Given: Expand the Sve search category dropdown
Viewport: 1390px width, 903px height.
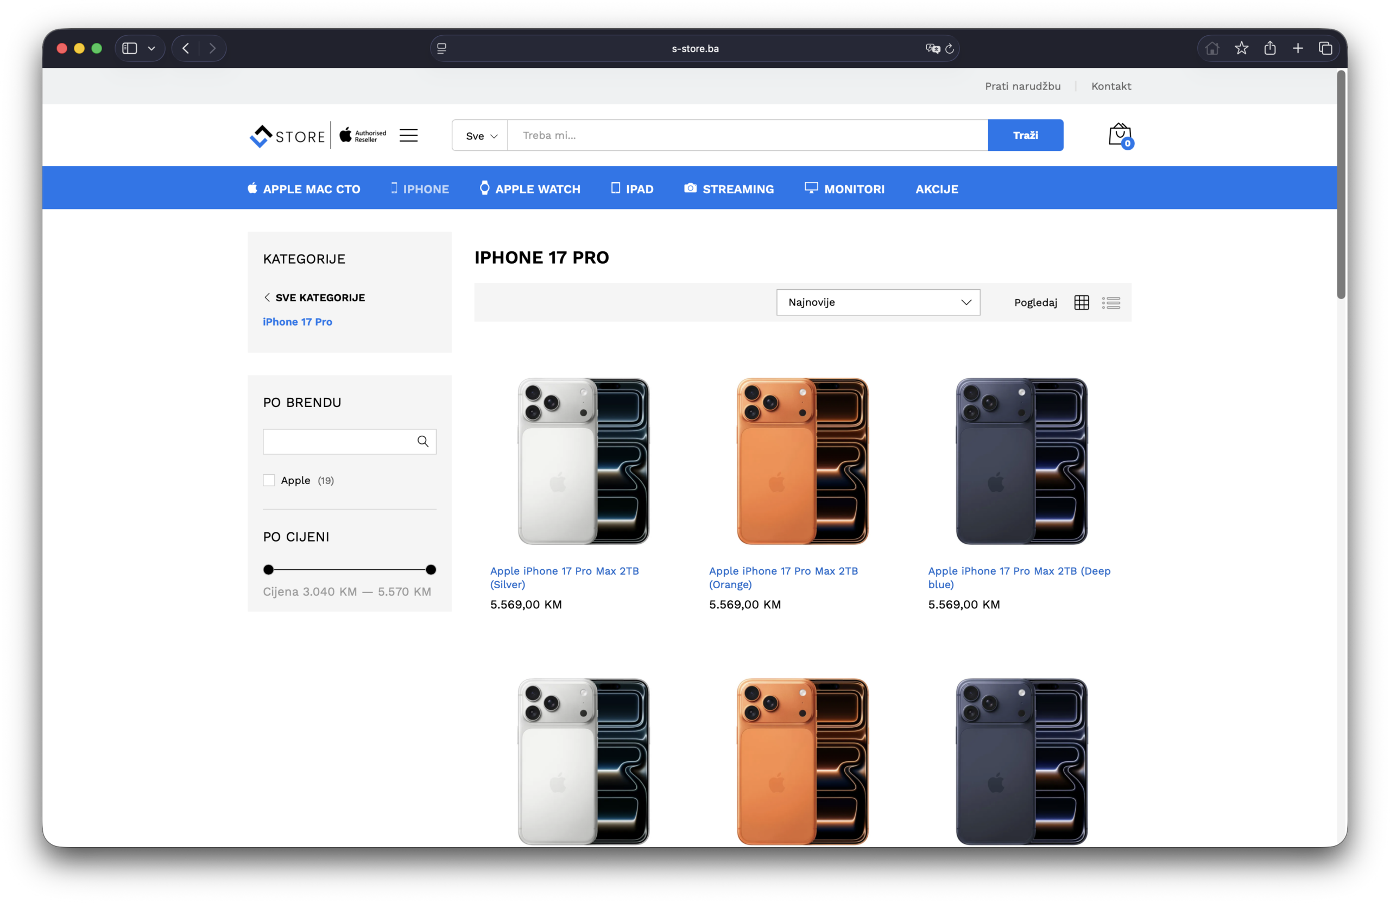Looking at the screenshot, I should (481, 136).
